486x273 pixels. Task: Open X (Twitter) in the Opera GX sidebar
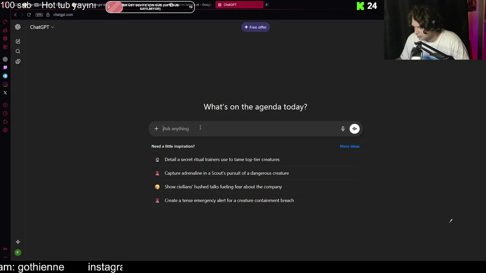coord(5,93)
